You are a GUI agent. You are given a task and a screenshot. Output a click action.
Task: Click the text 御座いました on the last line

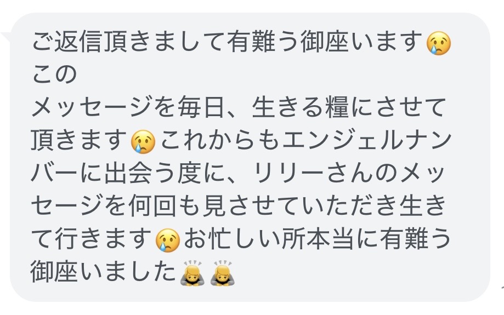[x=104, y=272]
